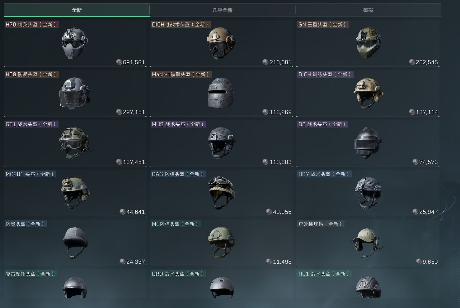This screenshot has width=460, height=308.
Task: Choose the GT1 战术头盔 helmet icon
Action: (75, 143)
